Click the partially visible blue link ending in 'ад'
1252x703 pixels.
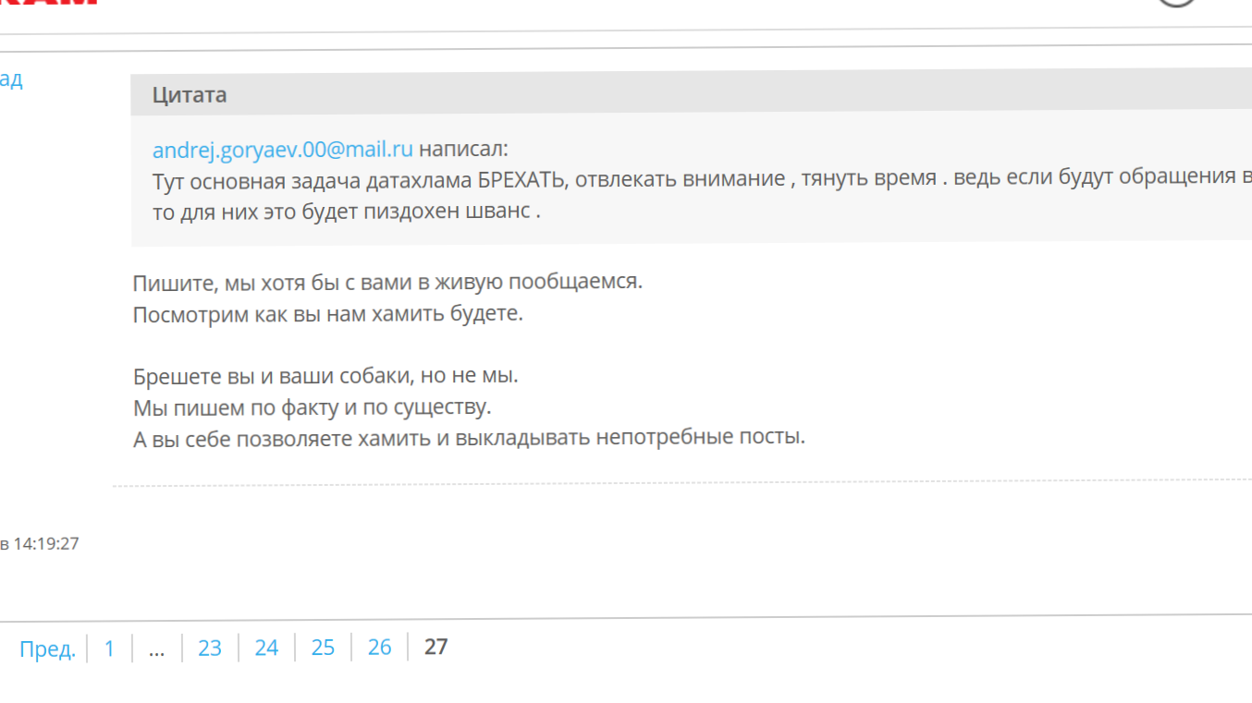coord(11,79)
